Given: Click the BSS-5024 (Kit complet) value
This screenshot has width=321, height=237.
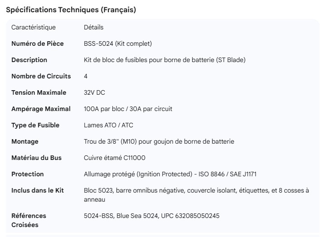Looking at the screenshot, I should (118, 44).
